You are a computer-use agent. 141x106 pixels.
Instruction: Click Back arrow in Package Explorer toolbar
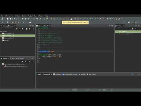pos(17,29)
